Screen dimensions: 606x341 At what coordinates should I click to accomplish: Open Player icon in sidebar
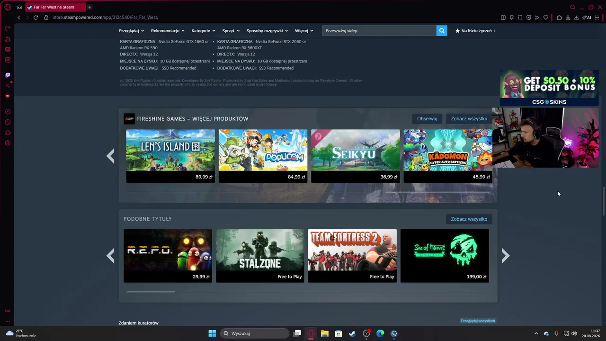[x=8, y=112]
